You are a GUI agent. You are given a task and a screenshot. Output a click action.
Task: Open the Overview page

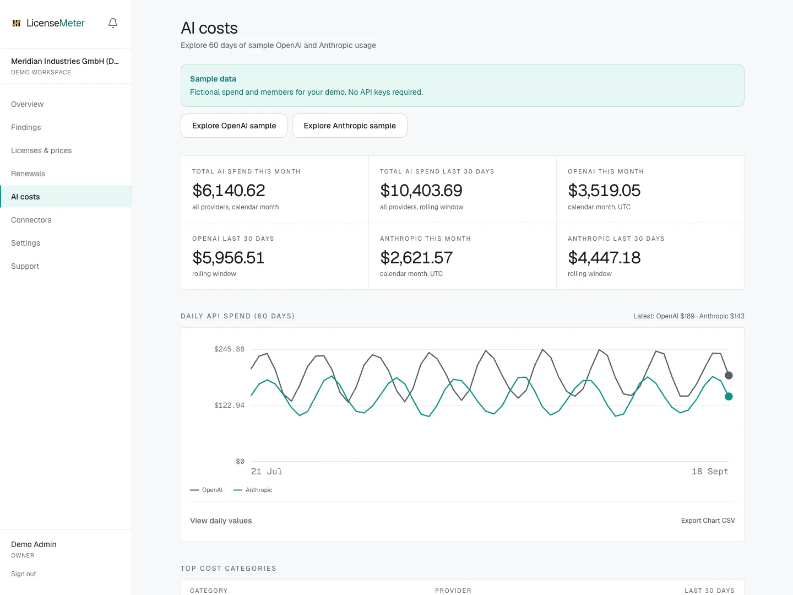27,104
